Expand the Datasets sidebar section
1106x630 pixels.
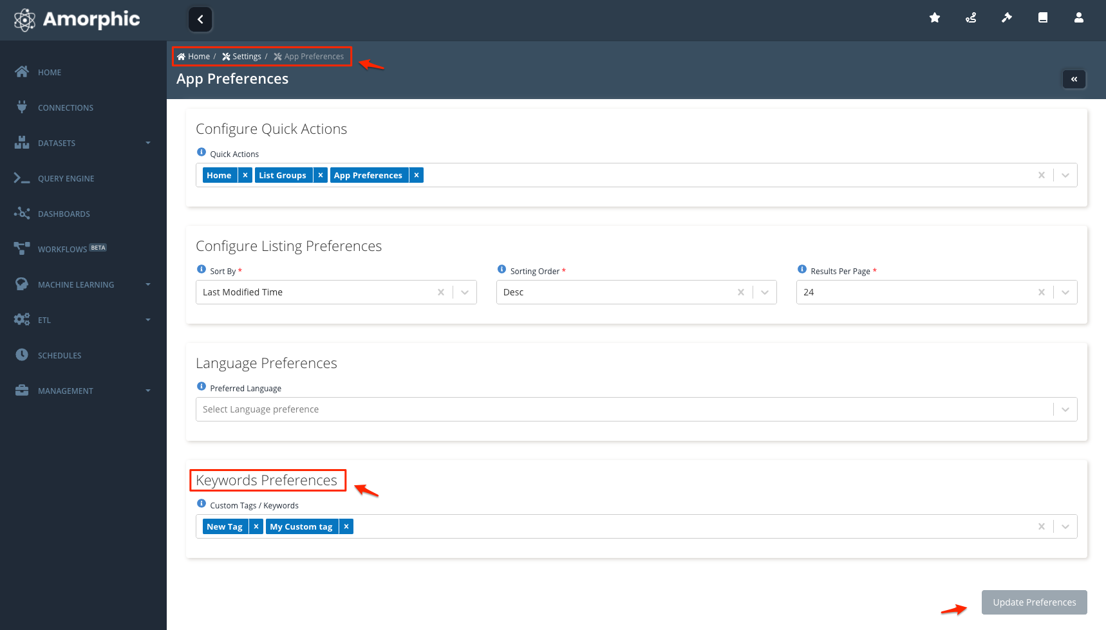(x=149, y=143)
